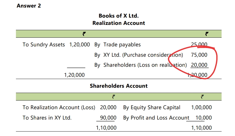Select the "By XY Ltd. (Purchase consideration)" line
The width and height of the screenshot is (235, 136).
click(139, 55)
